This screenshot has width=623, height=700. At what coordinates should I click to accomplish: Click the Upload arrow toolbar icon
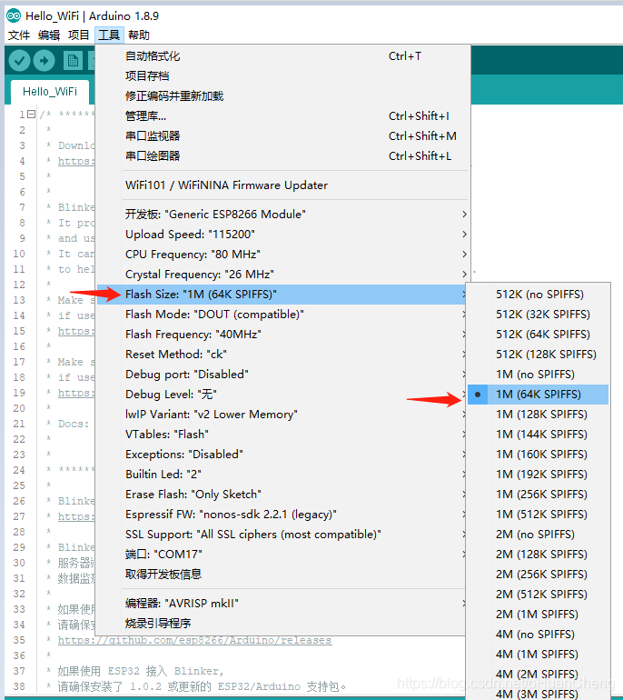[x=44, y=60]
